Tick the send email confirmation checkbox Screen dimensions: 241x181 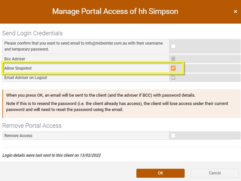click(x=173, y=46)
